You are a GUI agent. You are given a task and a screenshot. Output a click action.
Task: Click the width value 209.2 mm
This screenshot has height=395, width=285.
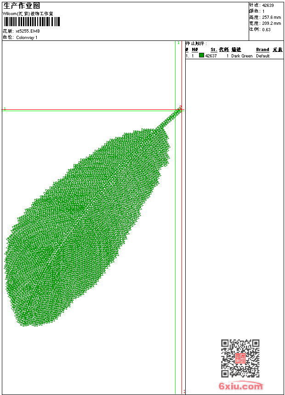click(271, 23)
